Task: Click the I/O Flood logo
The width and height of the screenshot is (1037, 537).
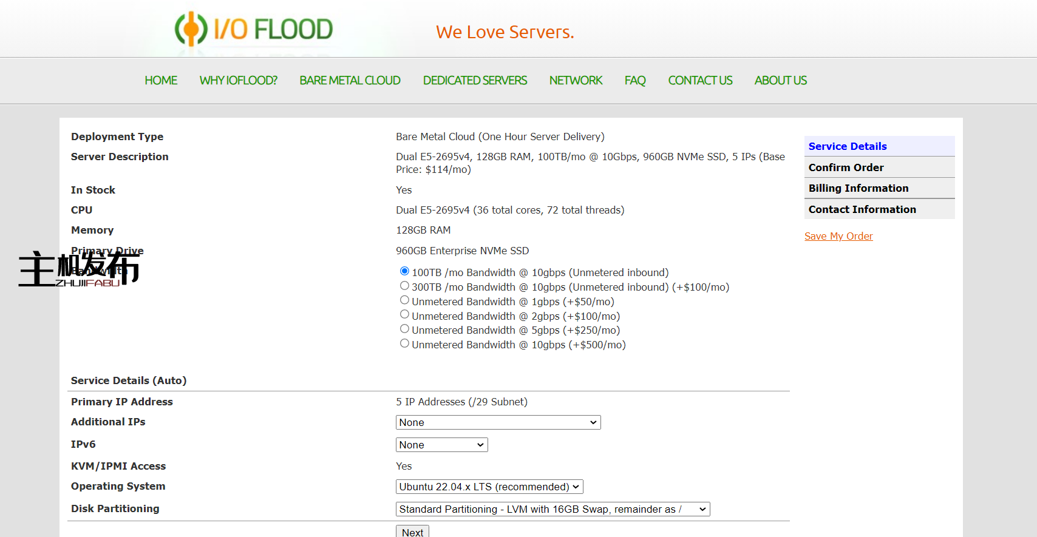Action: pyautogui.click(x=254, y=29)
